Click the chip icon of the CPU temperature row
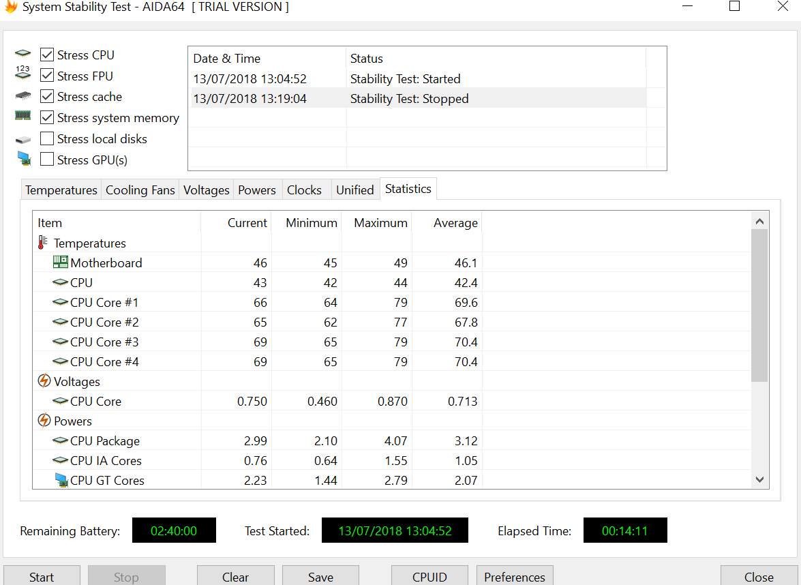Image resolution: width=801 pixels, height=585 pixels. click(x=60, y=282)
